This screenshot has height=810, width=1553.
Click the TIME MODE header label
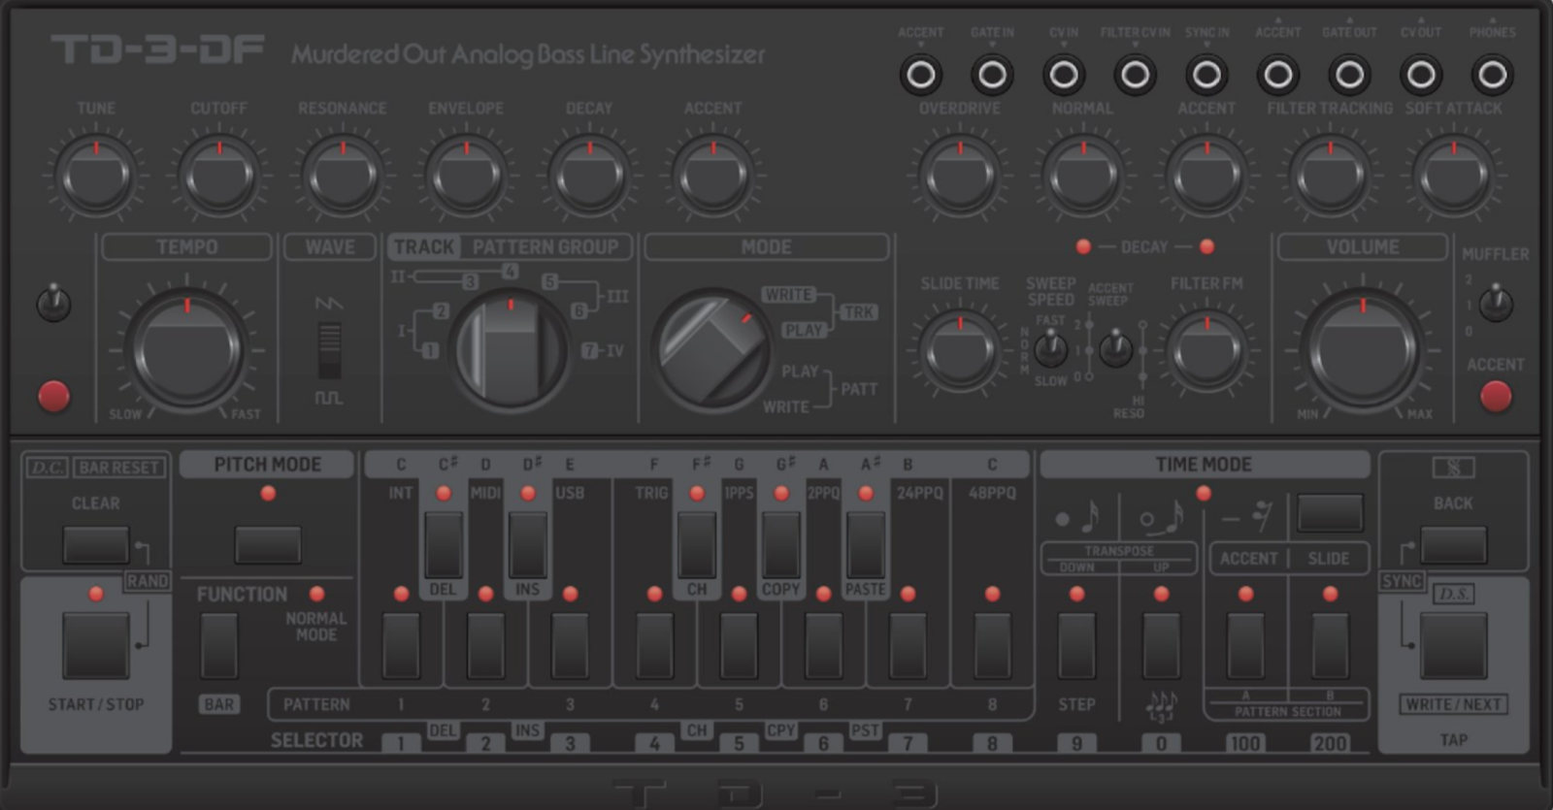(x=1204, y=465)
